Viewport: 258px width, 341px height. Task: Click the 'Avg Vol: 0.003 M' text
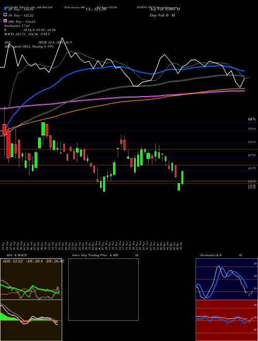coord(165,9)
